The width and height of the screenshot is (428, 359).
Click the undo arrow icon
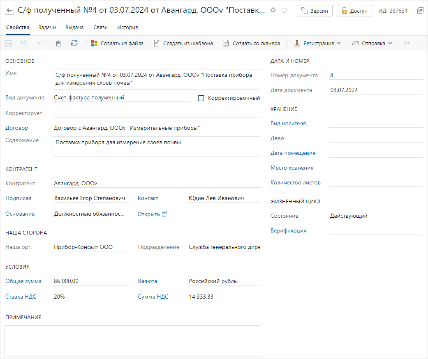click(41, 43)
